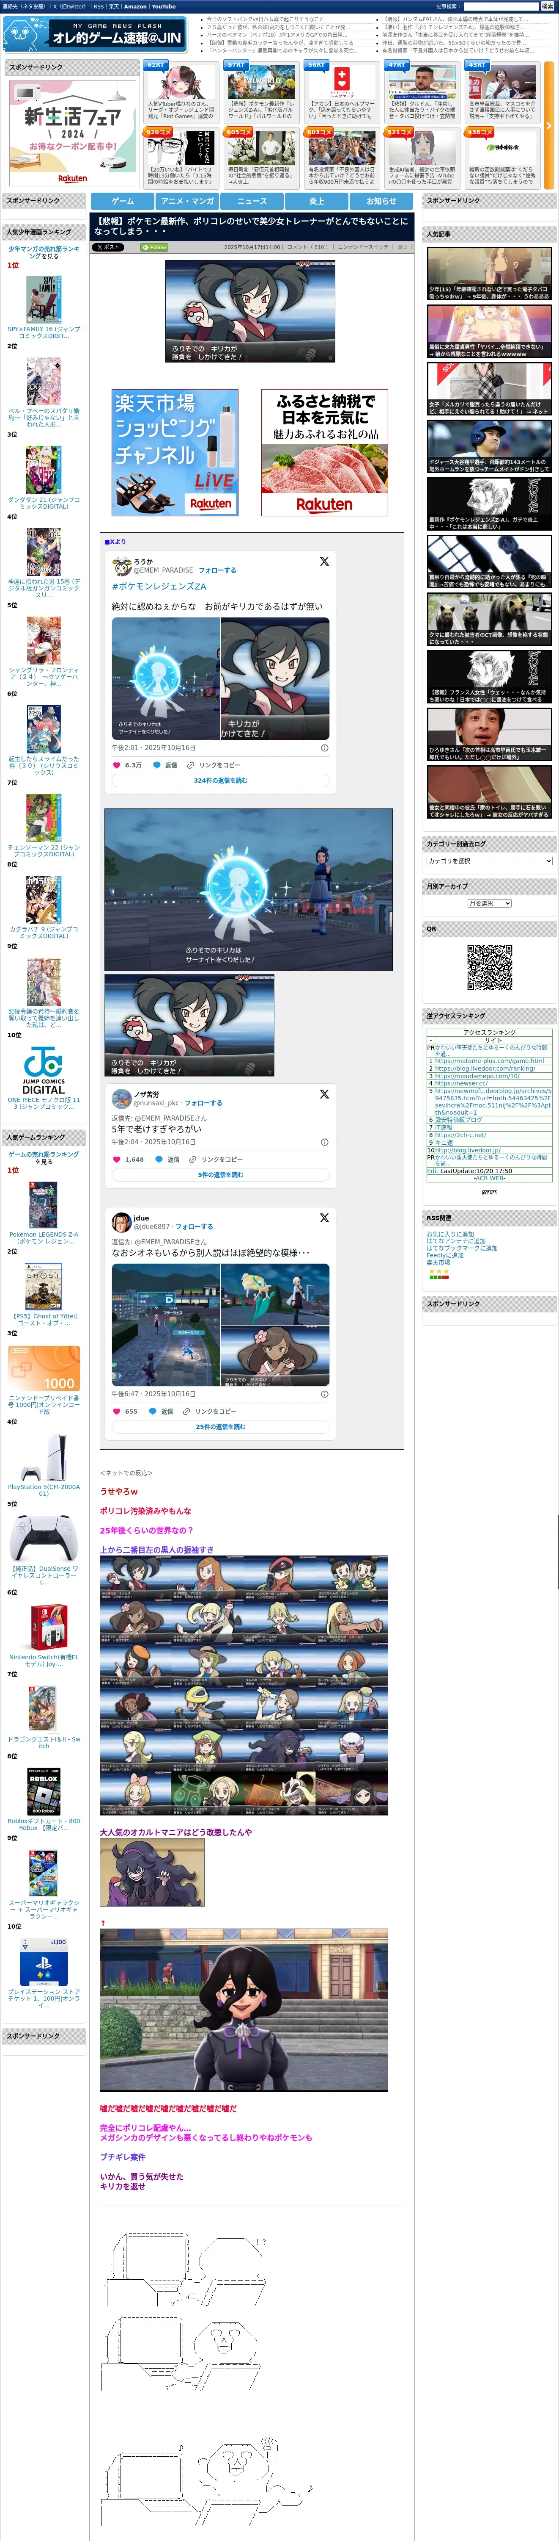The image size is (559, 2541).
Task: Click the ACR WEB badge icon
Action: [489, 1192]
